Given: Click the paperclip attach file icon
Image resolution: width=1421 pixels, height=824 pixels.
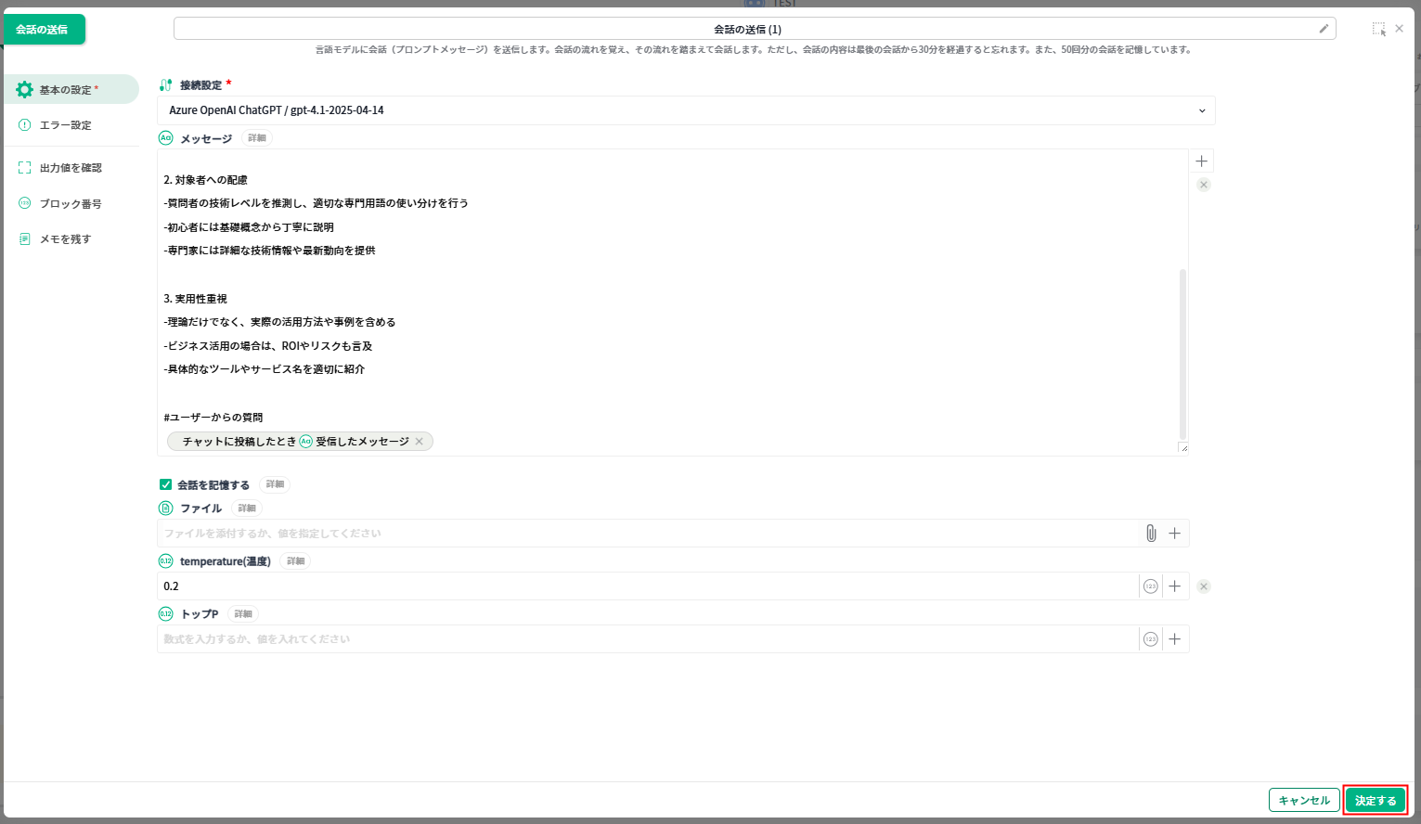Looking at the screenshot, I should (1150, 534).
